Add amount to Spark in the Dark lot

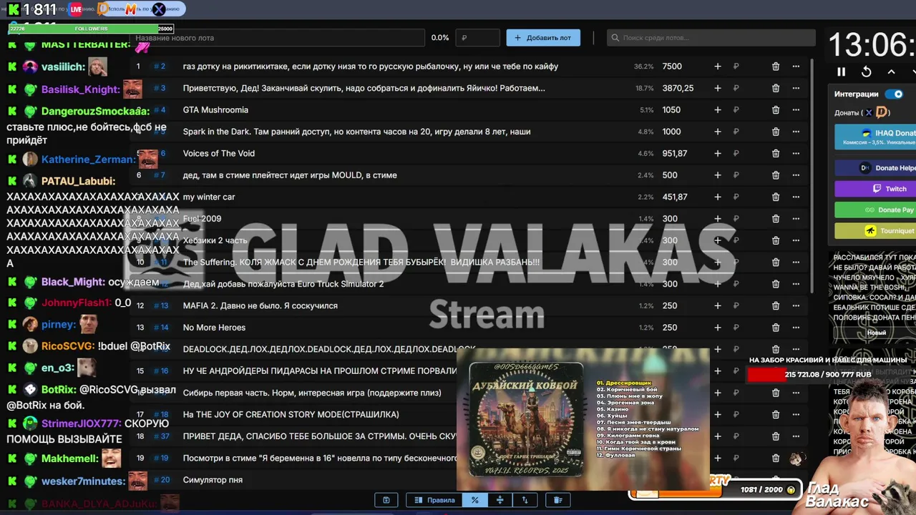point(718,132)
